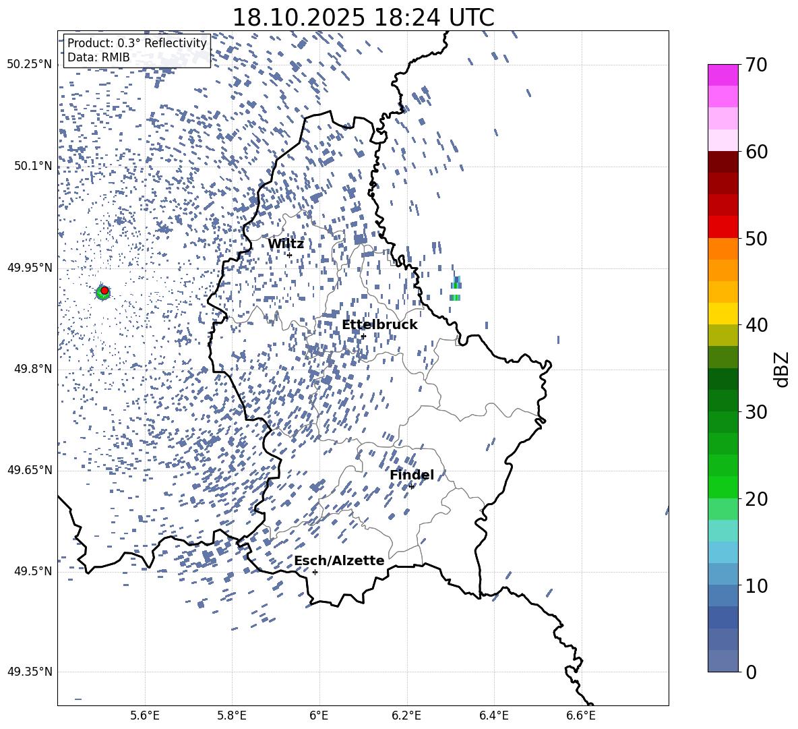Click the Findel station cross marker
This screenshot has width=798, height=729.
coord(411,486)
